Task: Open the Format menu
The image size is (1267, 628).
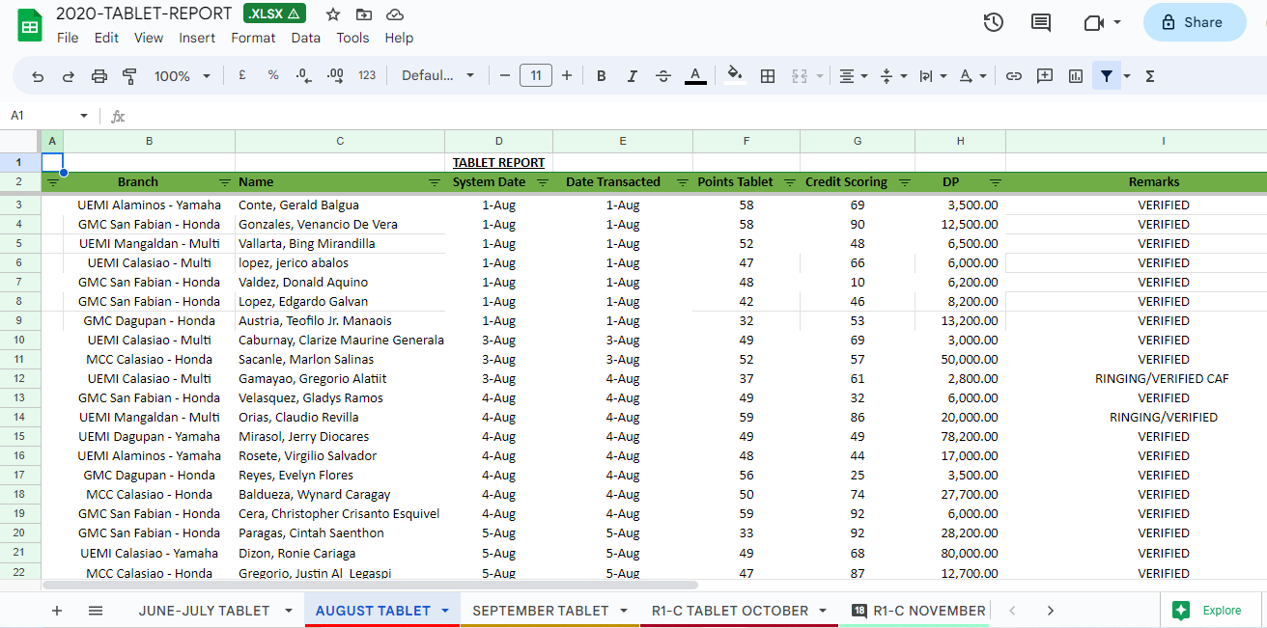Action: click(253, 38)
